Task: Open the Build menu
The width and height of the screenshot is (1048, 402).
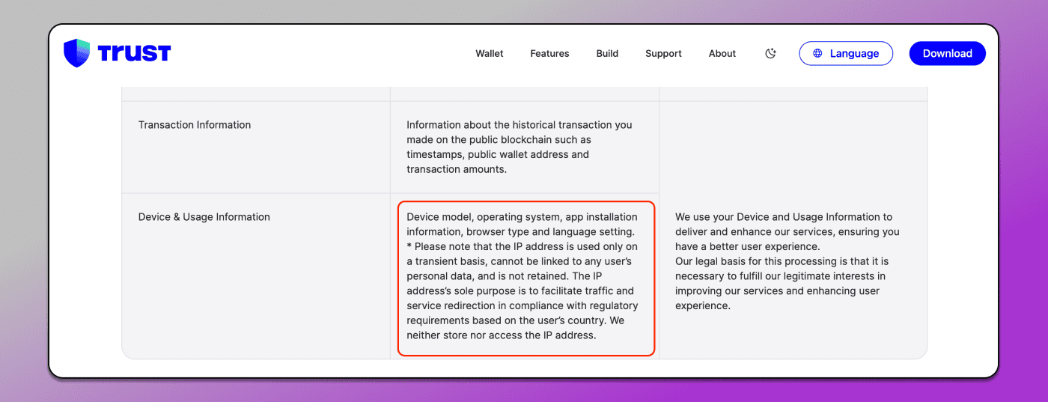Action: (607, 53)
